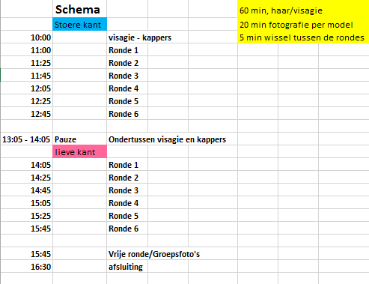Screen dimensions: 369x284
Task: Click the 10:00 time cell
Action: click(27, 37)
